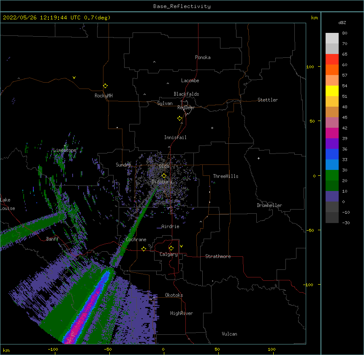
Task: Select the magenta 42 dBZ legend swatch
Action: tap(332, 133)
